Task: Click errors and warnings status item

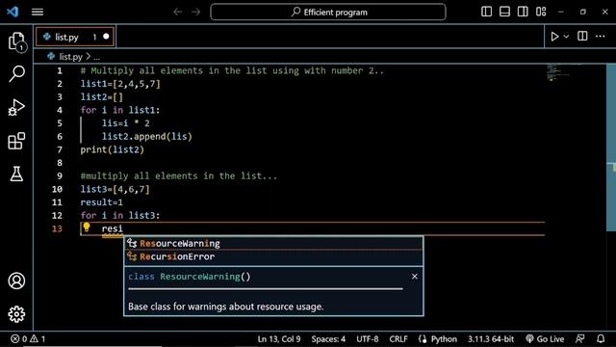Action: [x=28, y=338]
